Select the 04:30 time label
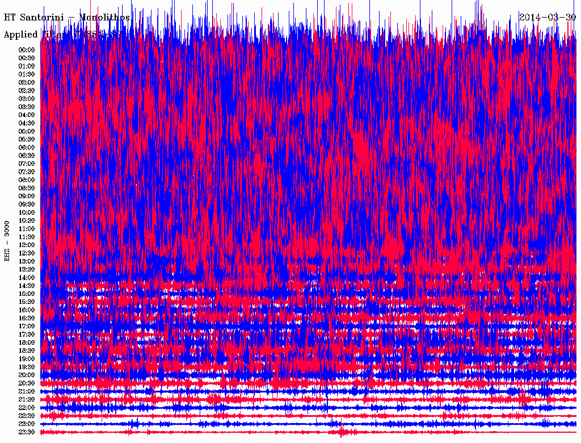Image resolution: width=581 pixels, height=443 pixels. [27, 123]
